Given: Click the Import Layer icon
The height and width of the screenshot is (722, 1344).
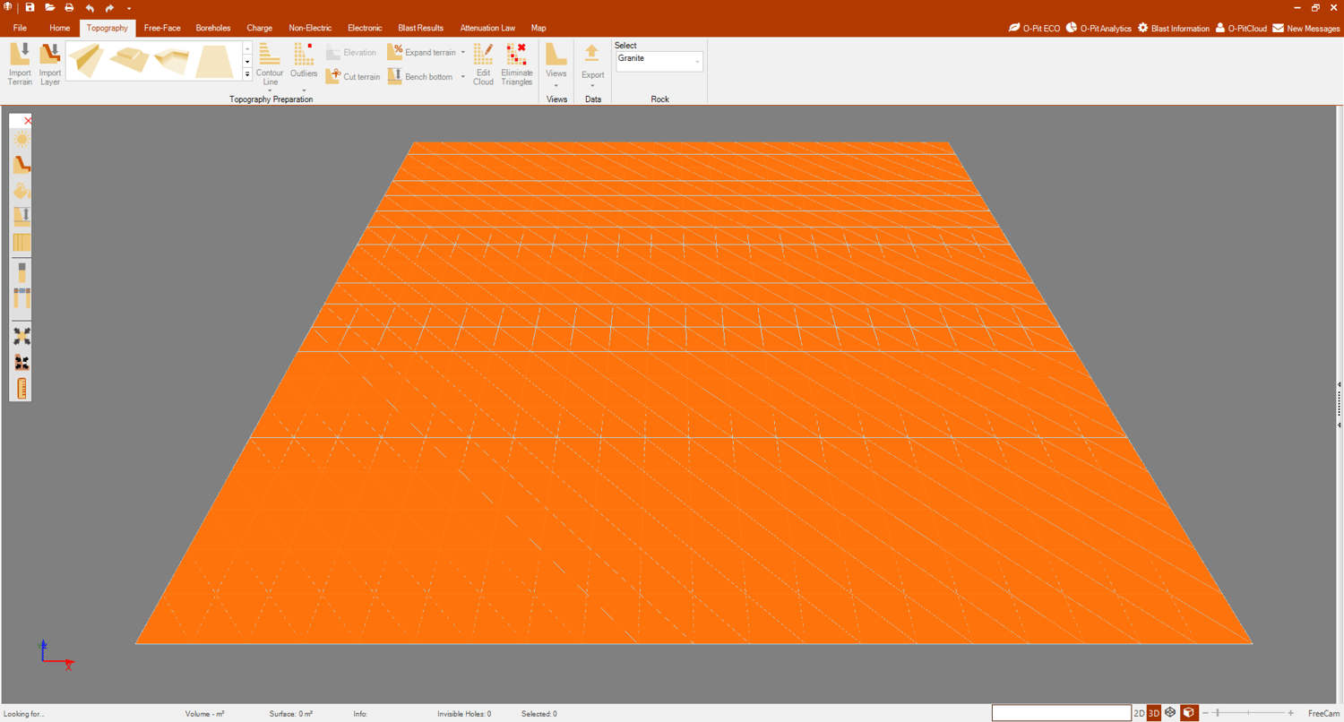Looking at the screenshot, I should pos(50,64).
